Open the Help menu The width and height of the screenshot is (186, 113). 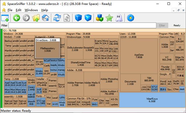click(44, 10)
